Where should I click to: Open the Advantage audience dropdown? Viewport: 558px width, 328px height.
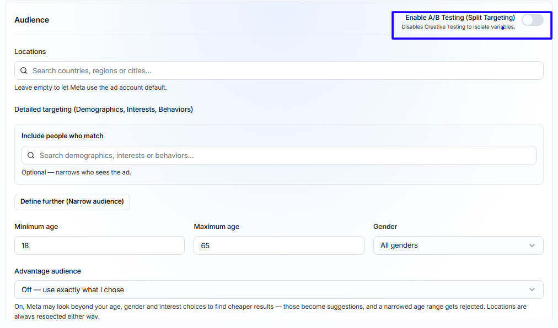click(278, 289)
